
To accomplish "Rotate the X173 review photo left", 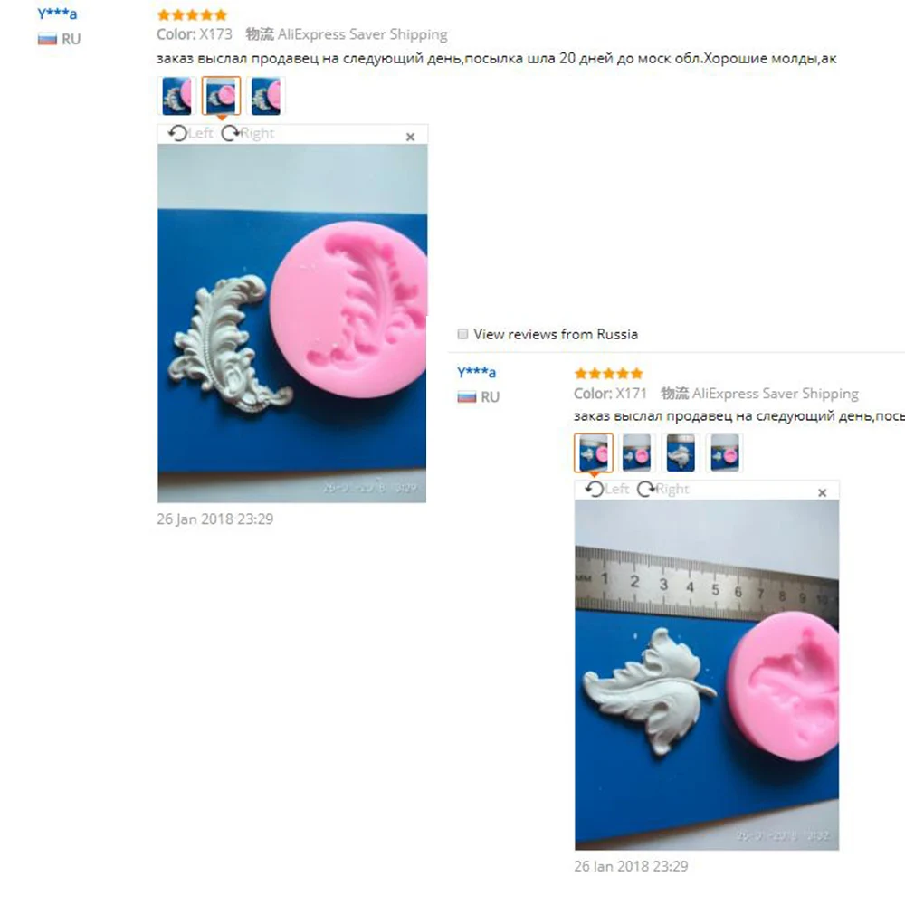I will (x=190, y=133).
